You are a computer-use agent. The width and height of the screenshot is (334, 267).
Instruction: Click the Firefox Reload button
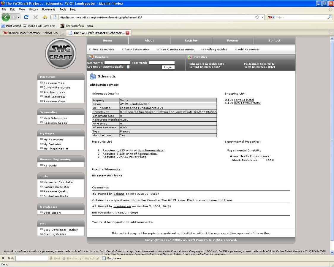coord(26,17)
